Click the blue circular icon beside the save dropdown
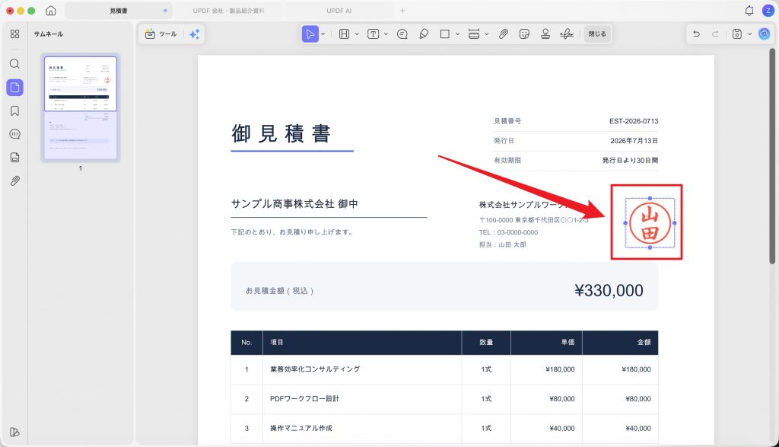779x447 pixels. pyautogui.click(x=764, y=34)
